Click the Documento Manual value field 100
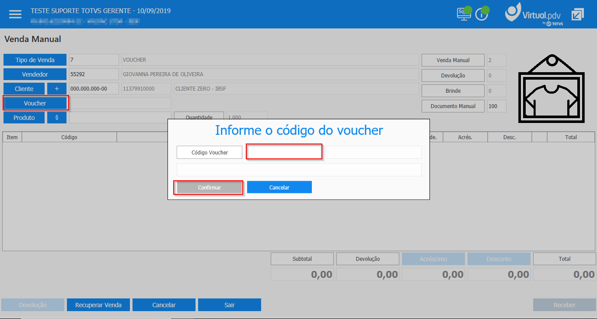Viewport: 597px width, 319px height. [496, 106]
